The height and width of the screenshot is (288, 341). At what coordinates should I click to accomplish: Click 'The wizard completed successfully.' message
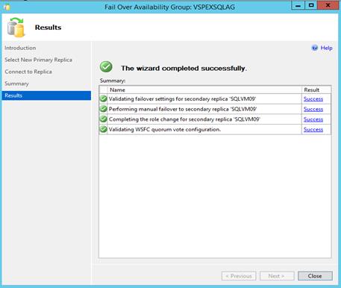click(x=184, y=68)
